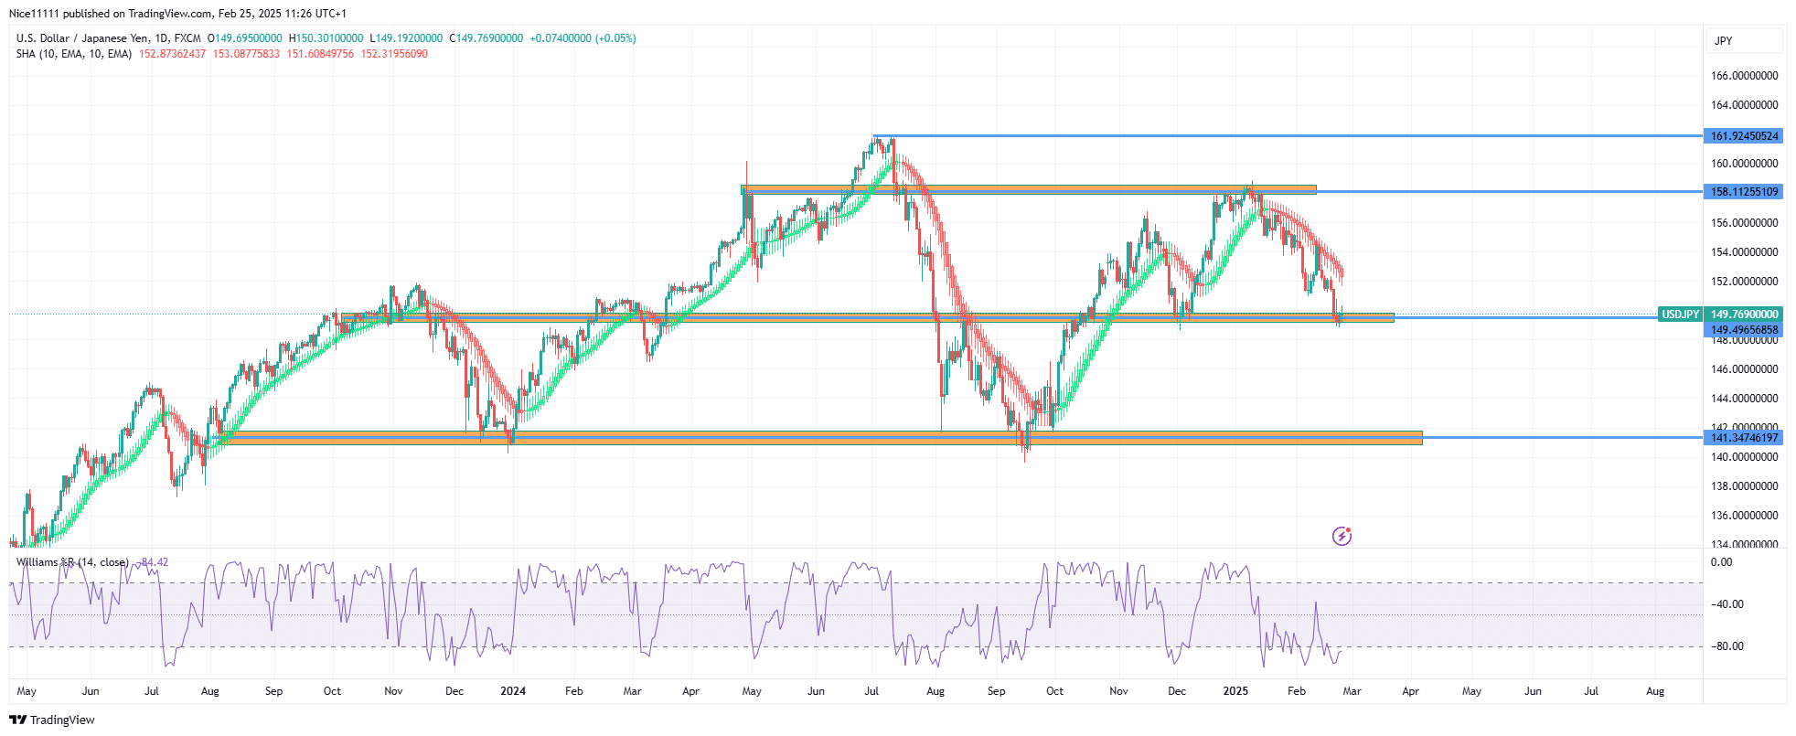This screenshot has height=736, width=1796.
Task: Click the SHA value 152.87362437
Action: coord(173,54)
